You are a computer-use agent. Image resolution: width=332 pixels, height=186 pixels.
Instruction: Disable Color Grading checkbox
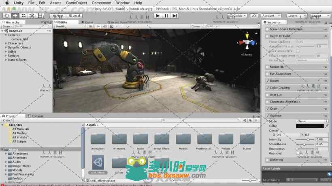coord(267,88)
